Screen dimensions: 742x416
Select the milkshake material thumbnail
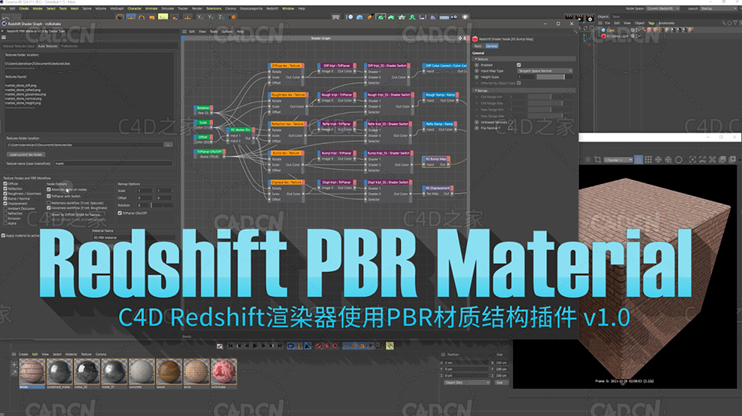[224, 372]
